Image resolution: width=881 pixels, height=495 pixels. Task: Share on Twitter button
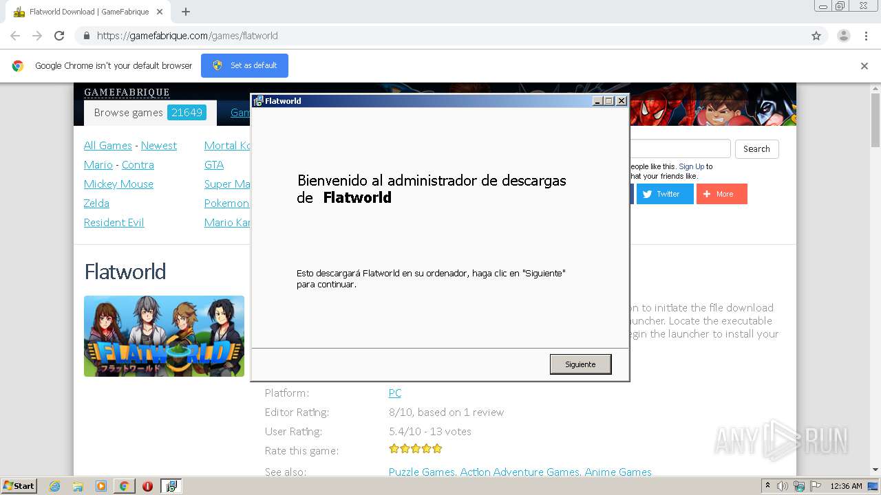click(665, 194)
